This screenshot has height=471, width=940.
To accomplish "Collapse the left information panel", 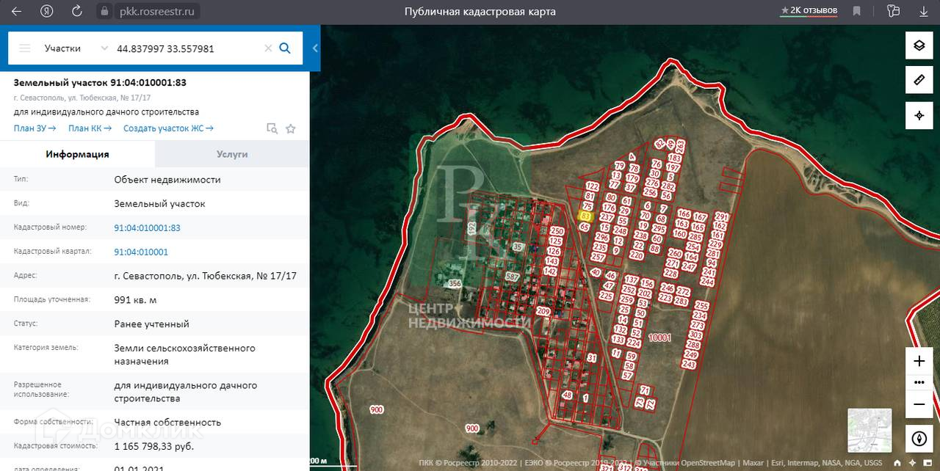I will [x=315, y=48].
